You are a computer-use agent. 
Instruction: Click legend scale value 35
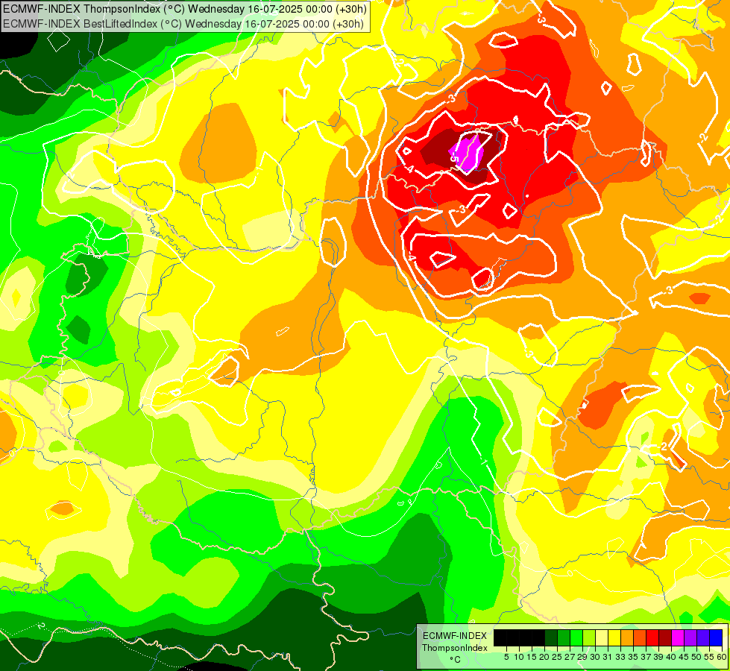point(634,657)
